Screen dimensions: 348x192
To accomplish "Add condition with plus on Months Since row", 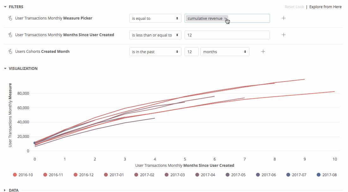I will pos(284,35).
